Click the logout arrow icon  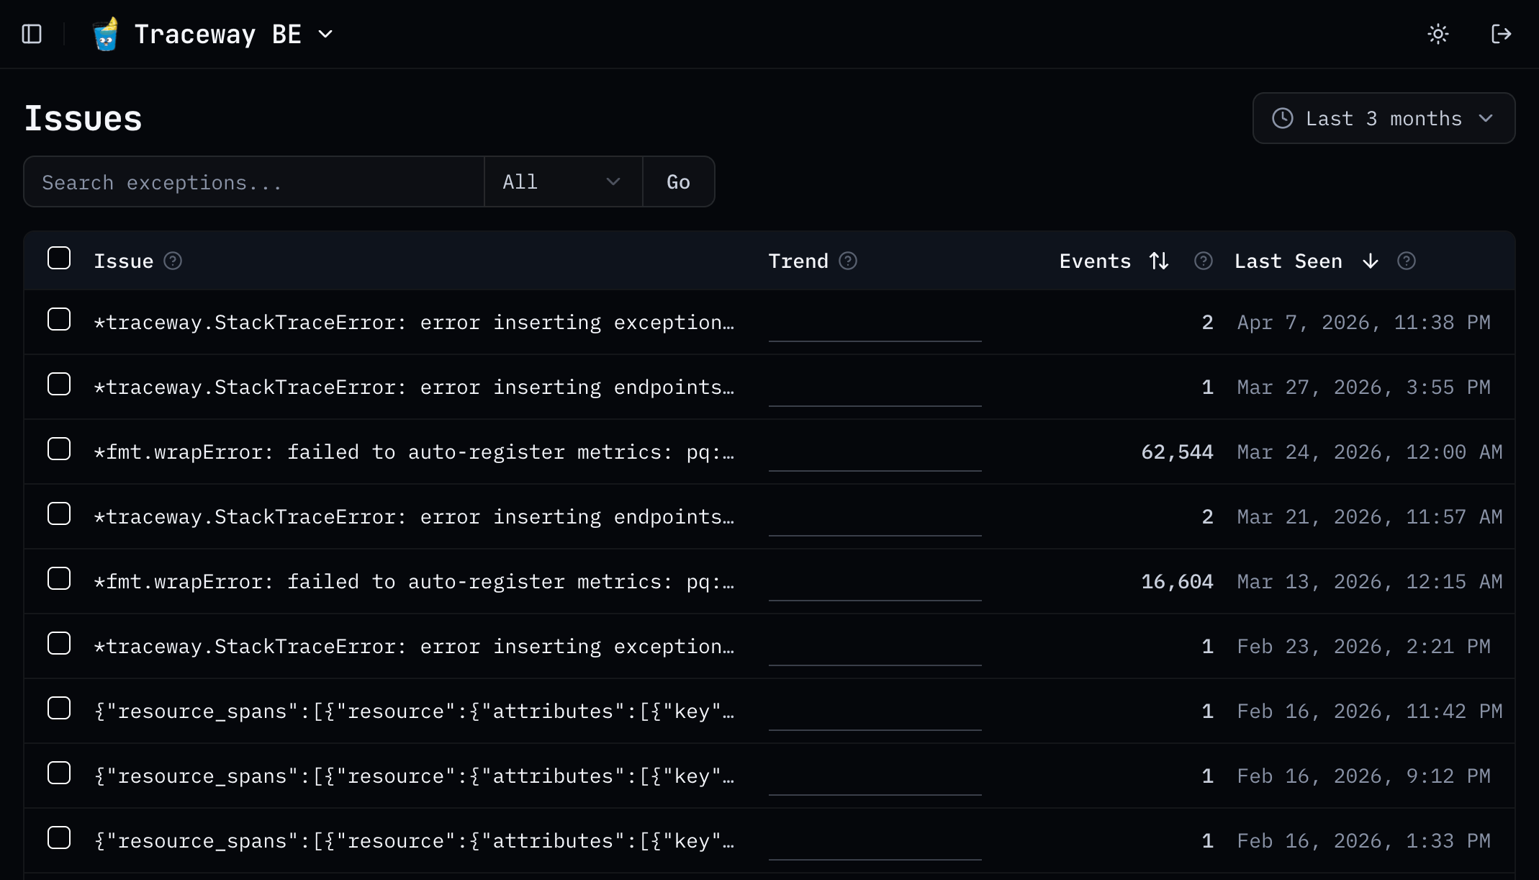(x=1501, y=34)
